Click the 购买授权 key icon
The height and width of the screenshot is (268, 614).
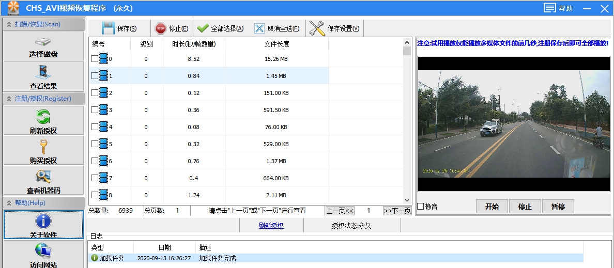[43, 147]
